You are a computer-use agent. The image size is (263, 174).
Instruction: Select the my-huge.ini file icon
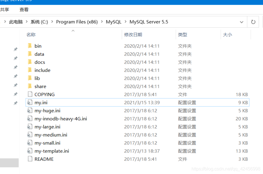pyautogui.click(x=30, y=111)
